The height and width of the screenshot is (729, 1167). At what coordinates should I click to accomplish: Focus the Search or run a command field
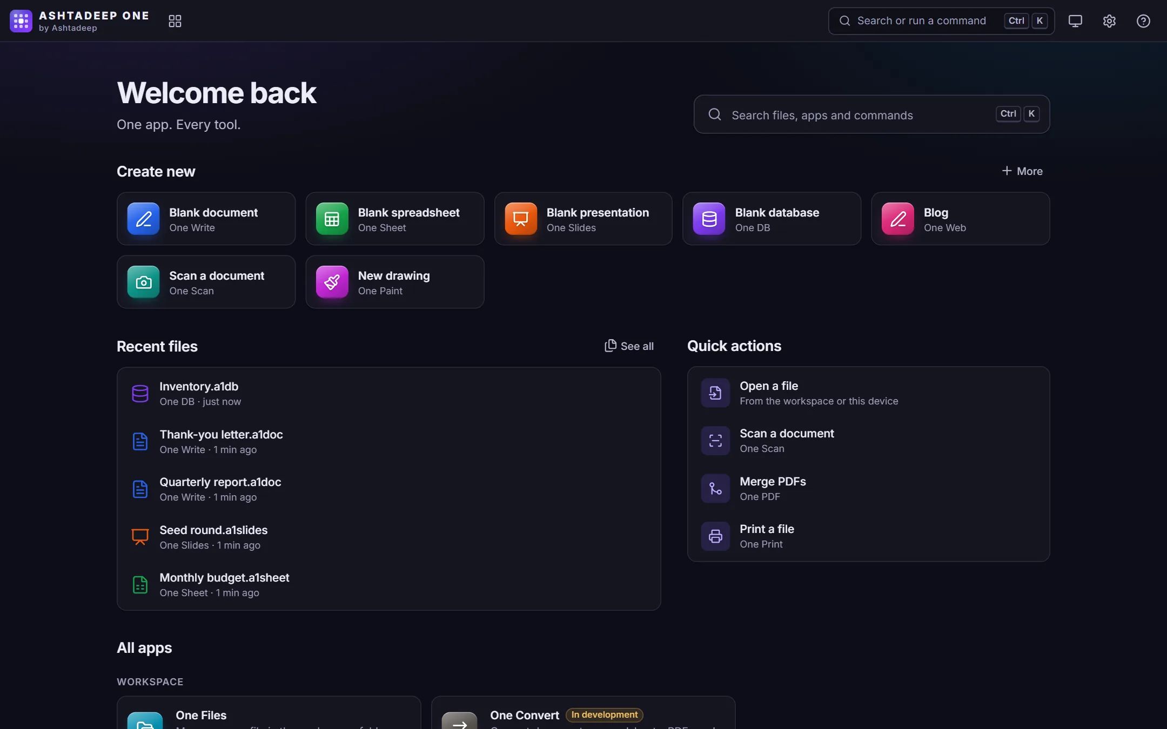pos(941,21)
